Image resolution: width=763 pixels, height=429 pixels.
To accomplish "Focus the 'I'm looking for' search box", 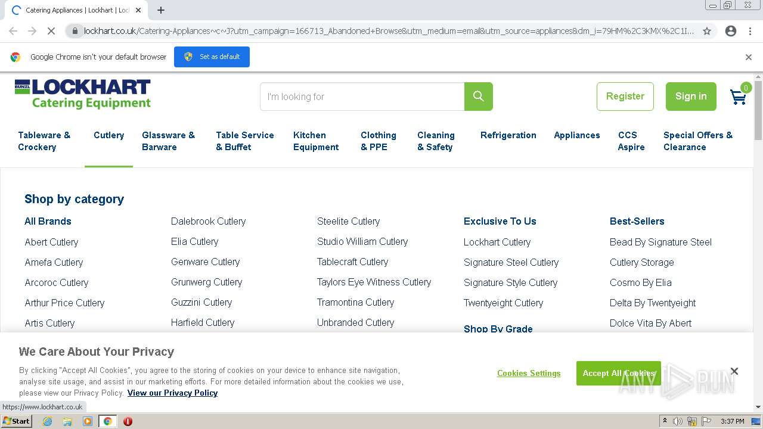I will pyautogui.click(x=362, y=97).
